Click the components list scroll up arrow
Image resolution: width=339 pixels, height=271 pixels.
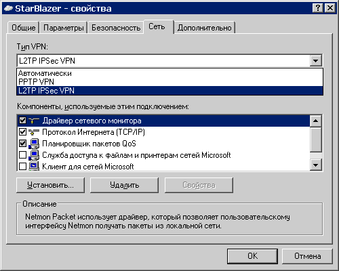click(x=316, y=121)
